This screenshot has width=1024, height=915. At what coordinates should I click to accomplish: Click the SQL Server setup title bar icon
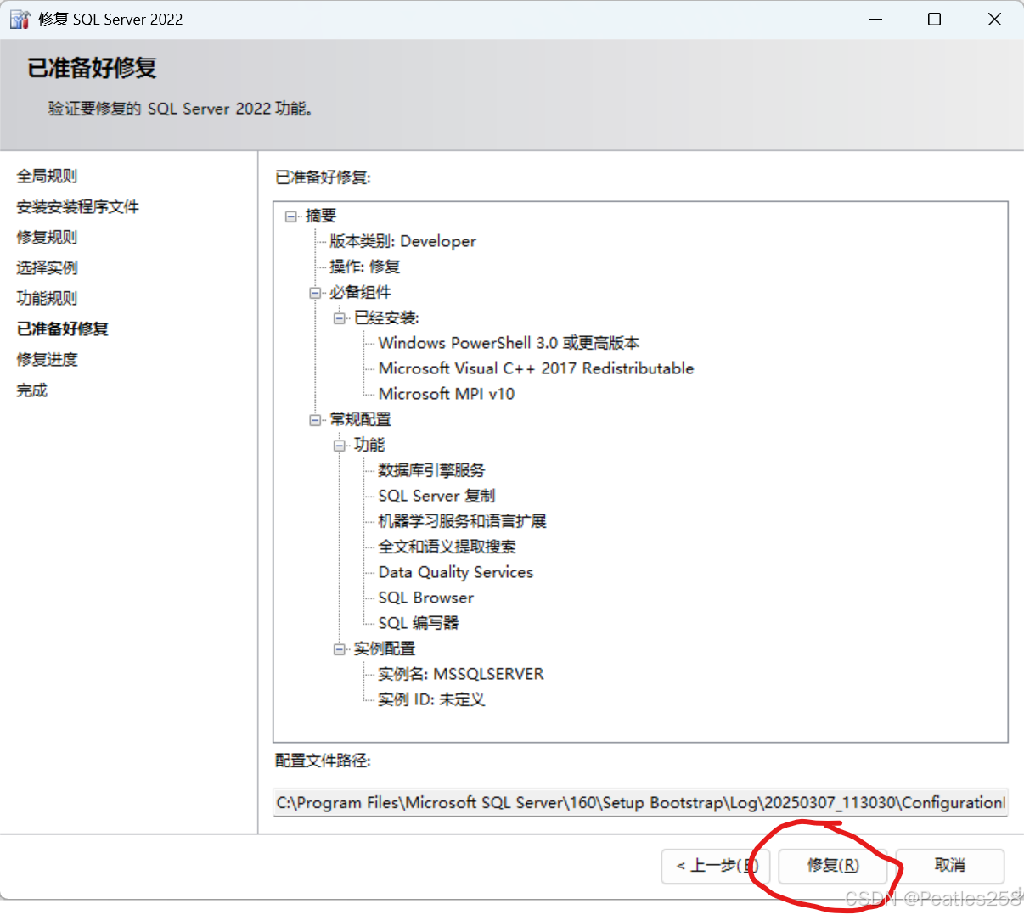(x=20, y=19)
